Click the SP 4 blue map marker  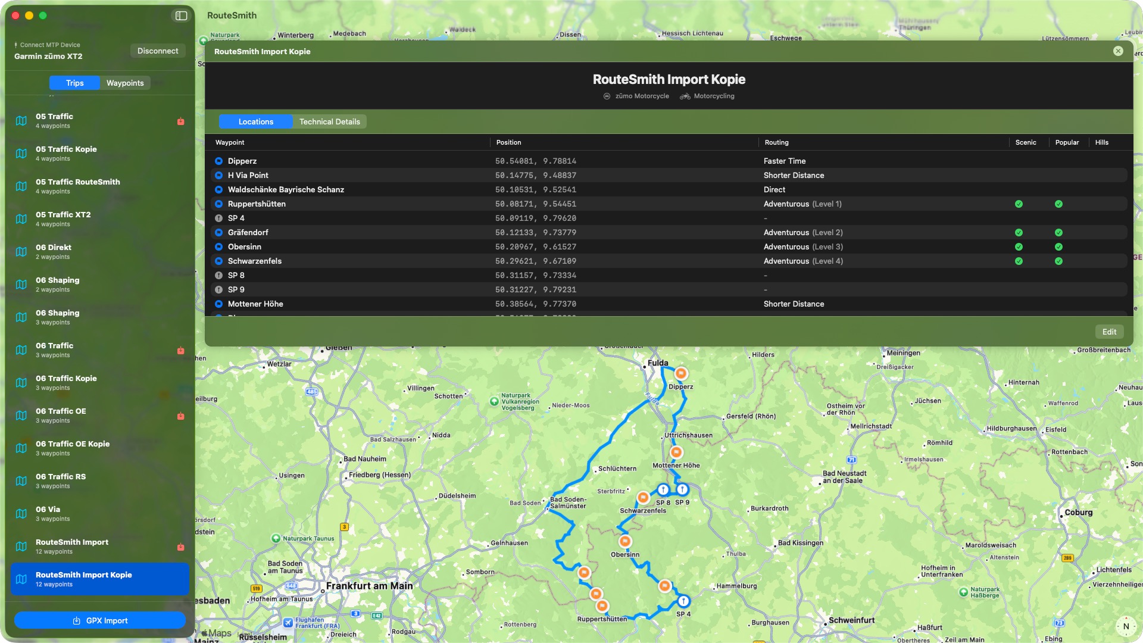pyautogui.click(x=683, y=601)
